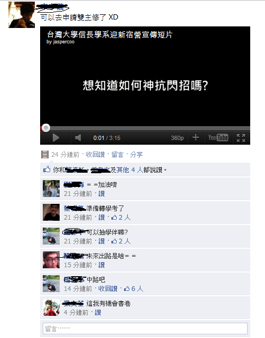Expand 其他 4 人 likes list
Viewport: 265px width, 338px height.
point(129,170)
